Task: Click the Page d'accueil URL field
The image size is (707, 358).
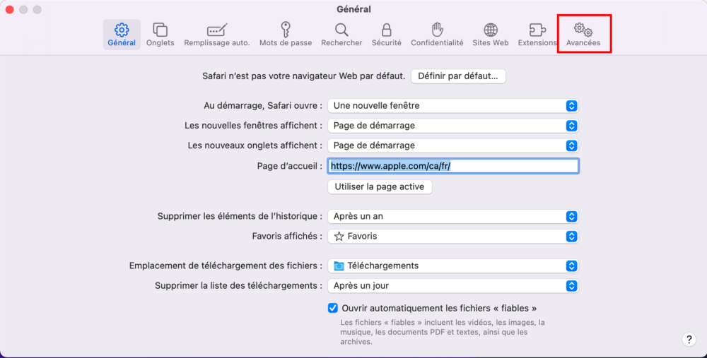Action: pyautogui.click(x=453, y=166)
